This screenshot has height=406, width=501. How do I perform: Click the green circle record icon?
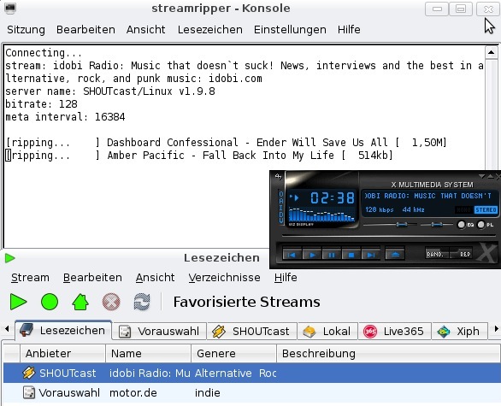coord(50,302)
